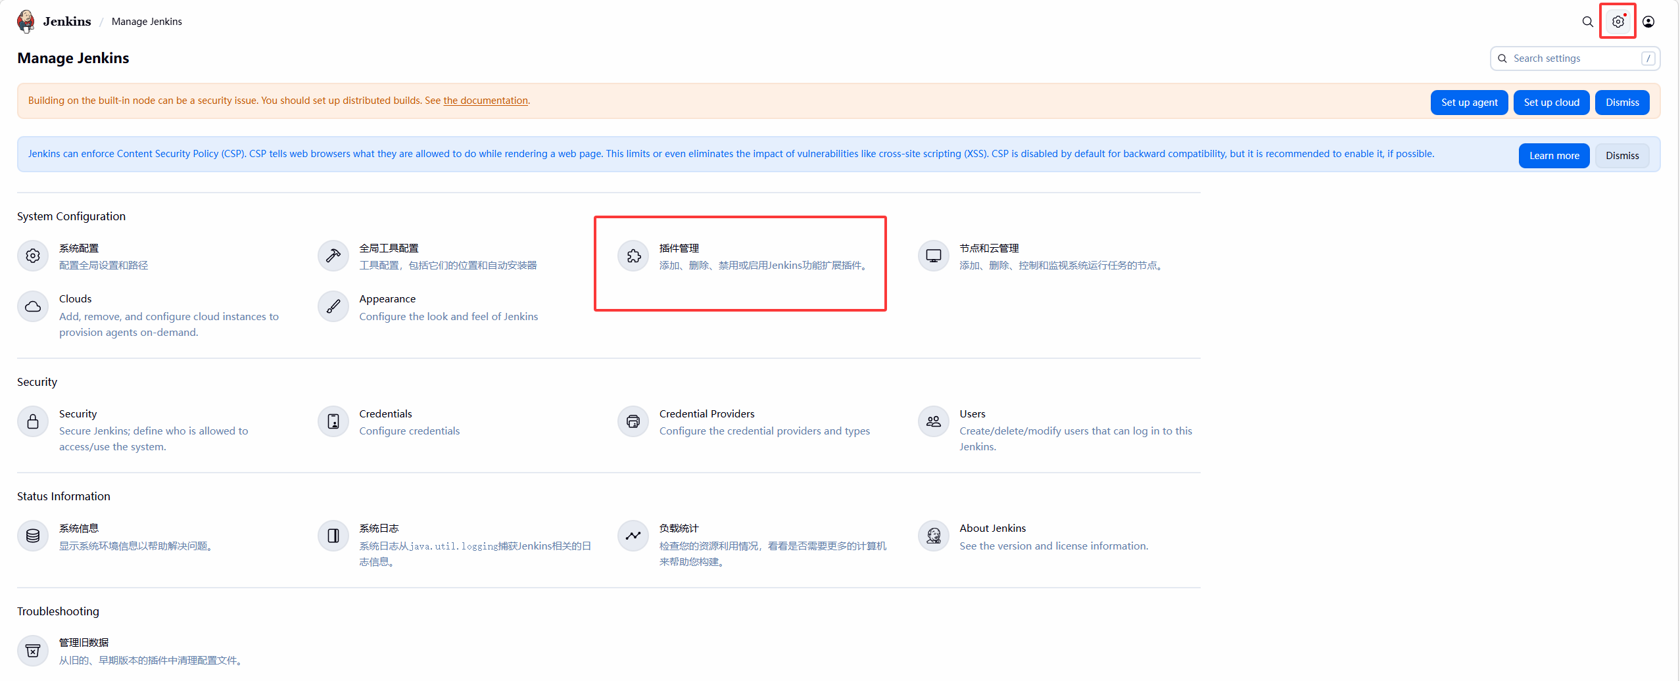Click the 管理旧数据 archive icon
The width and height of the screenshot is (1680, 681).
pyautogui.click(x=33, y=651)
